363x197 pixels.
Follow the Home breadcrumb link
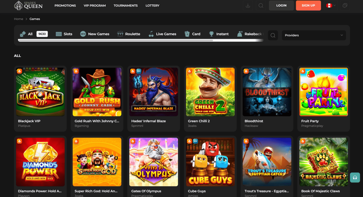(x=19, y=19)
